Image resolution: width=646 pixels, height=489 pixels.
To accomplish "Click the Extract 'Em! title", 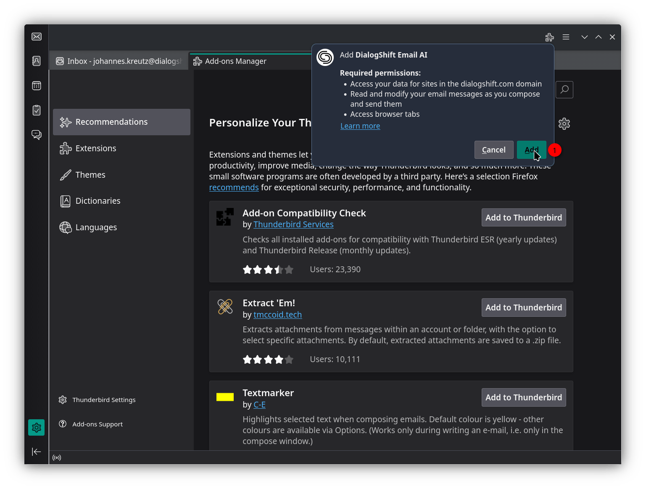I will click(x=269, y=303).
